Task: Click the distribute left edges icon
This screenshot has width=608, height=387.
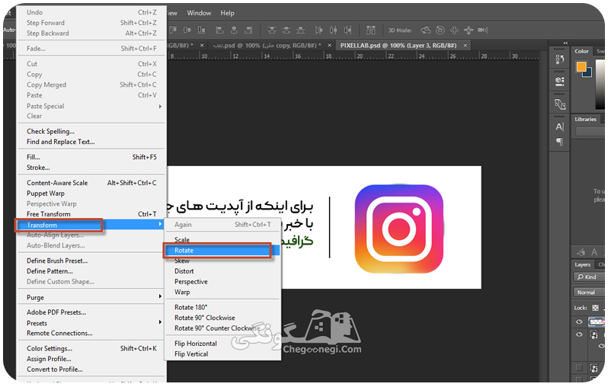Action: tap(318, 30)
